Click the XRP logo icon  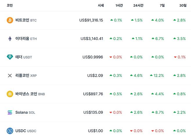[x=10, y=75]
